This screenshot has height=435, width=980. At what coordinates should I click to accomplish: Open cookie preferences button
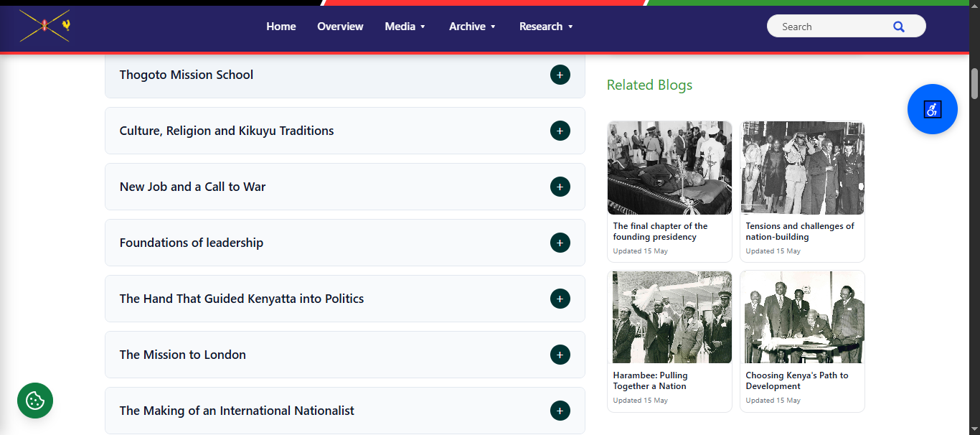point(35,401)
